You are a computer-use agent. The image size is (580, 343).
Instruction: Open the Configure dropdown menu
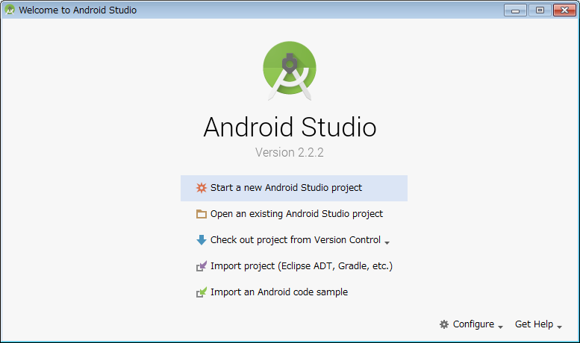point(471,324)
